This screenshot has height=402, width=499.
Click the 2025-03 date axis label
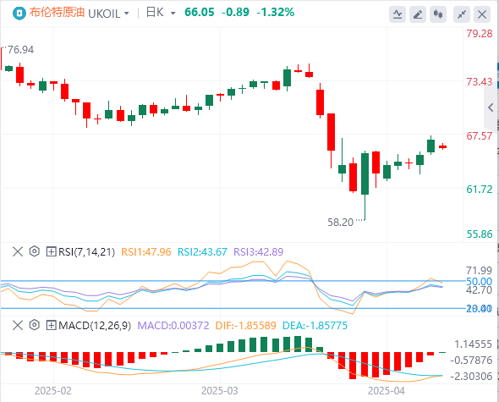(x=220, y=391)
